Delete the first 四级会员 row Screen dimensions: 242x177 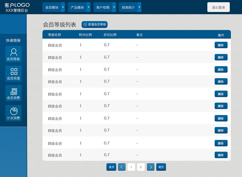pyautogui.click(x=221, y=45)
